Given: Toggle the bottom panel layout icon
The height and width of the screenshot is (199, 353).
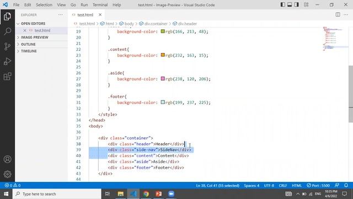Looking at the screenshot, I should [x=290, y=4].
